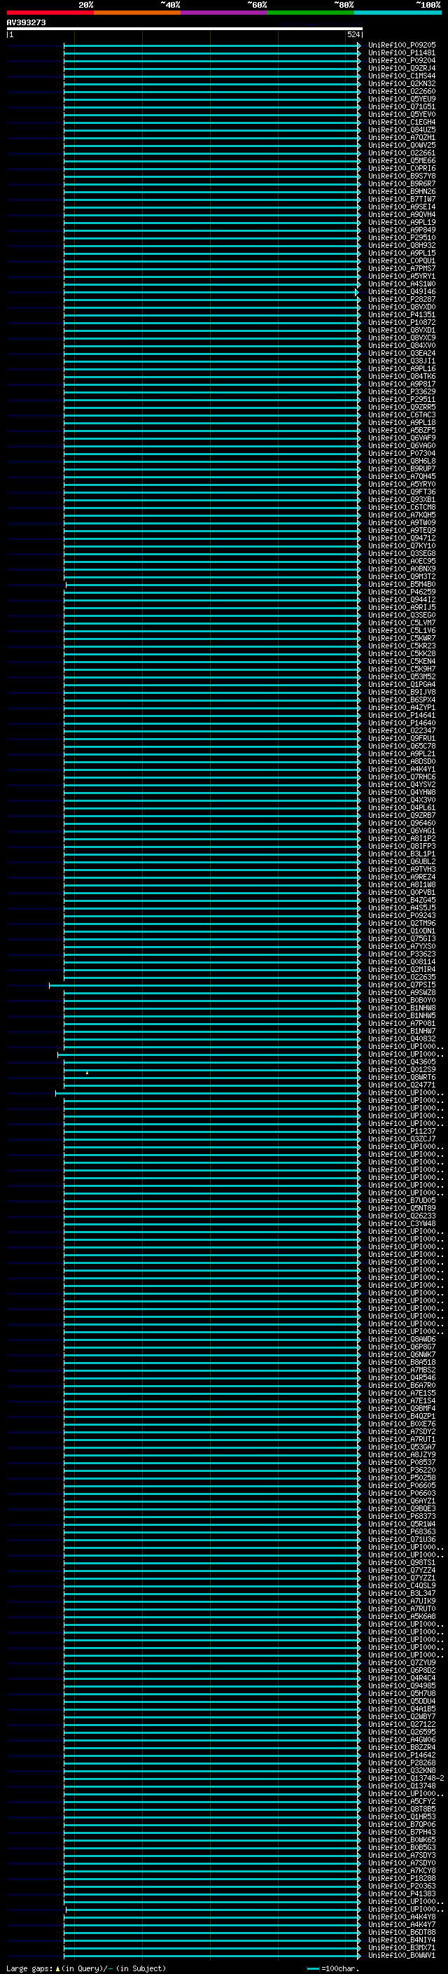The width and height of the screenshot is (448, 1974).
Task: Select the UniRef100_Q93XB1 entry
Action: [x=402, y=500]
